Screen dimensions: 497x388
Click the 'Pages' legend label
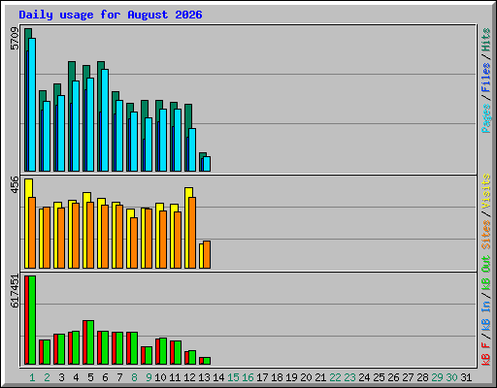point(485,118)
